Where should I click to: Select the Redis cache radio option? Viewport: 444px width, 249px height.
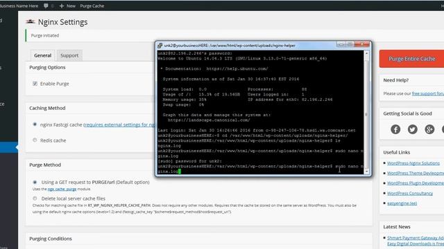(x=35, y=140)
